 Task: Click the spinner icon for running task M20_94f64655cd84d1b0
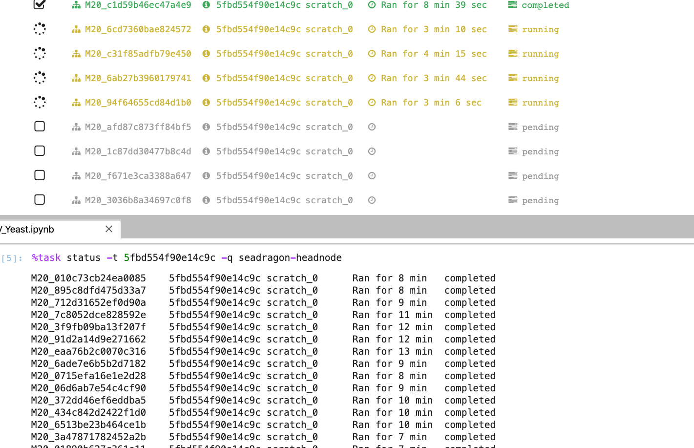(x=40, y=102)
